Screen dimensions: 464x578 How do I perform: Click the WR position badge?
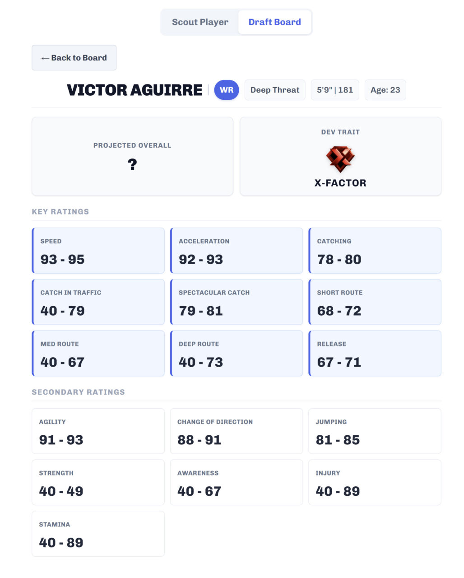pos(227,90)
